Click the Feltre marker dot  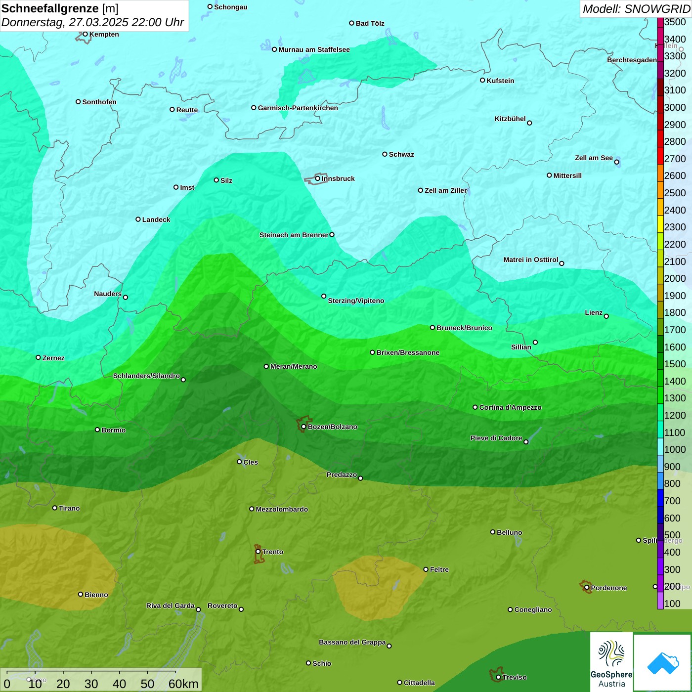click(x=426, y=569)
